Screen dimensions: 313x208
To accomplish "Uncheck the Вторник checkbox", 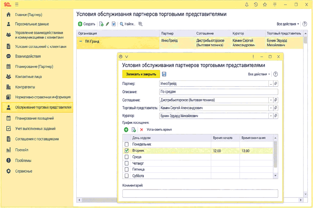I will point(127,151).
